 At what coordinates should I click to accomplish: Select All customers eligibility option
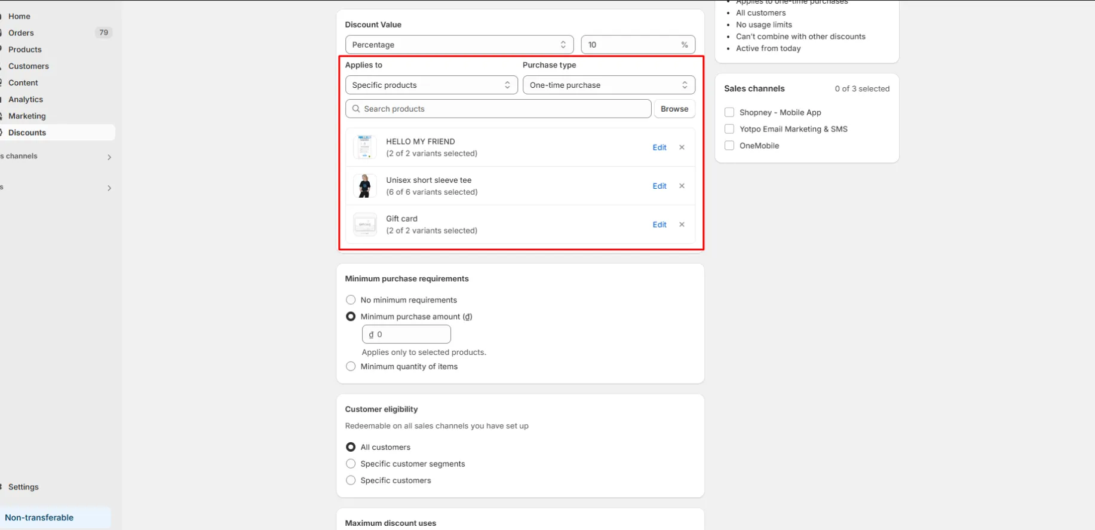pos(351,447)
